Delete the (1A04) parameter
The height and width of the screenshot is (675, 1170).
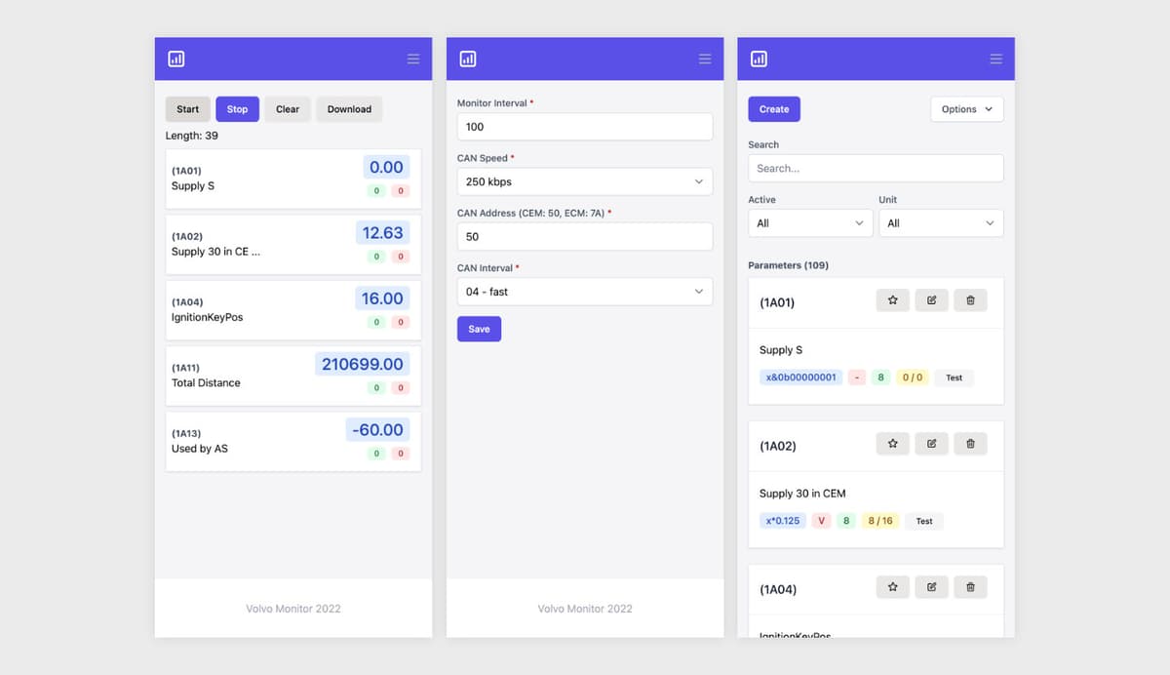[x=970, y=587]
